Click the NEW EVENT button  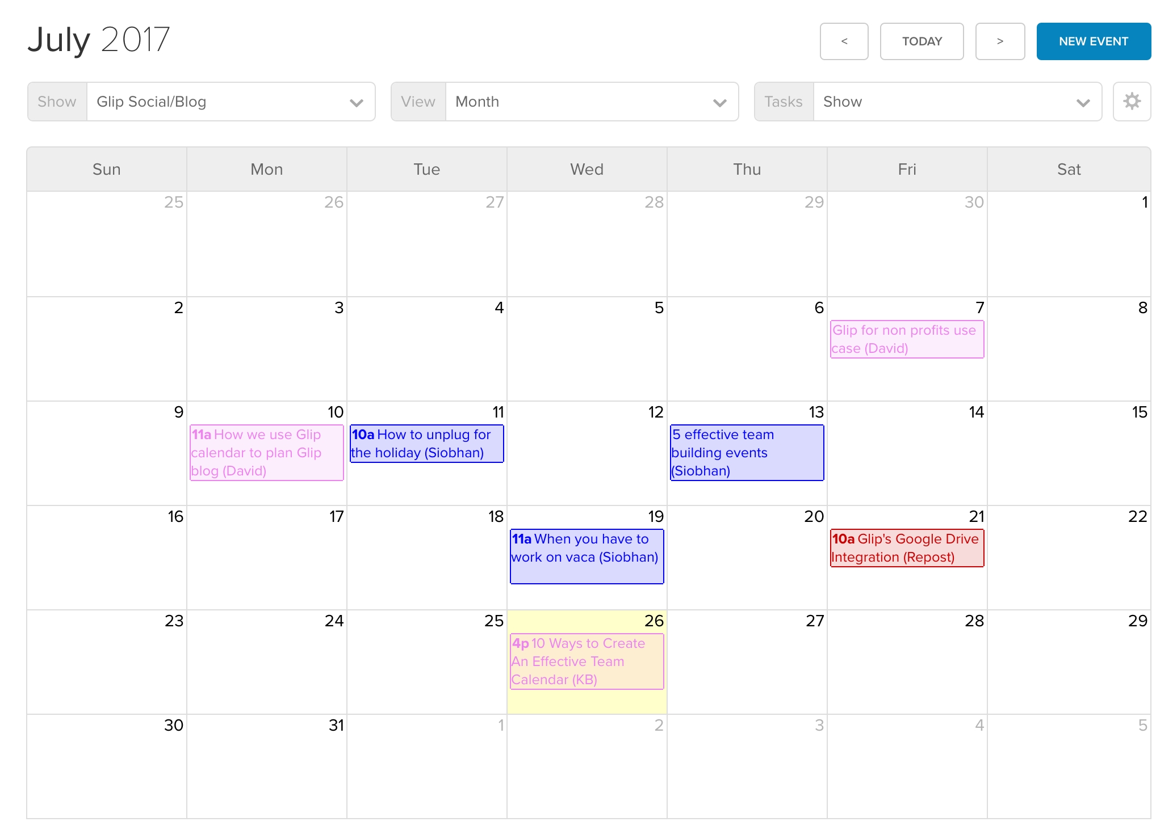click(1094, 41)
